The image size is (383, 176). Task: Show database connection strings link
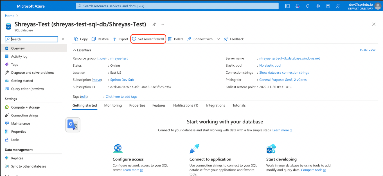point(284,73)
